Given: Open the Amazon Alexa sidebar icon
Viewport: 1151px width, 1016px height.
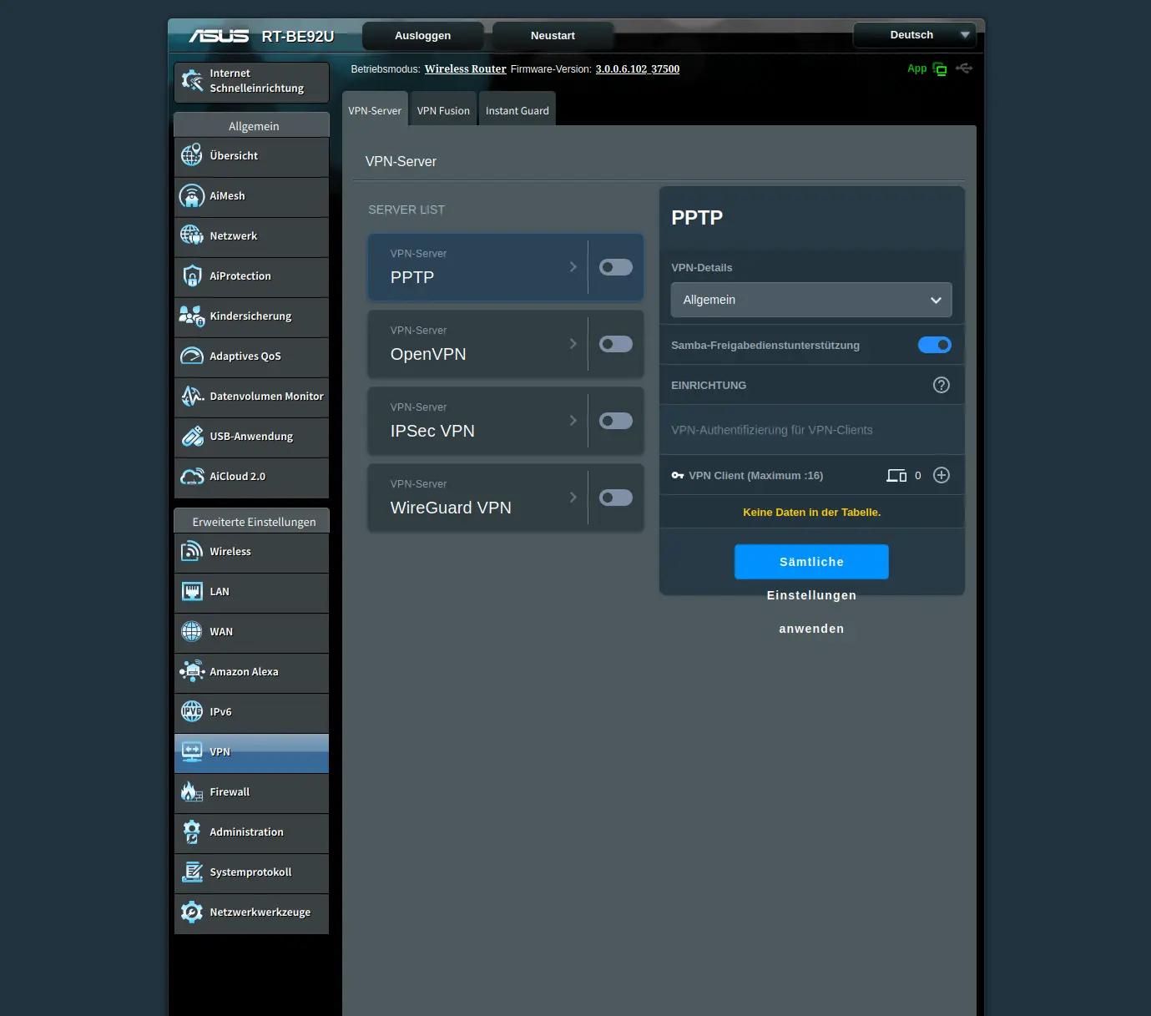Looking at the screenshot, I should pyautogui.click(x=192, y=671).
